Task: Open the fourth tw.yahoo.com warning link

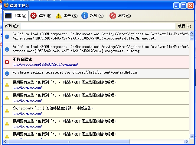Action: pos(27,126)
